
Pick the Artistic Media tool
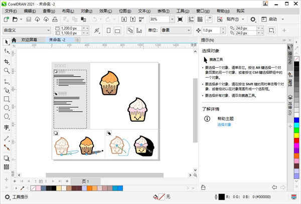point(7,90)
